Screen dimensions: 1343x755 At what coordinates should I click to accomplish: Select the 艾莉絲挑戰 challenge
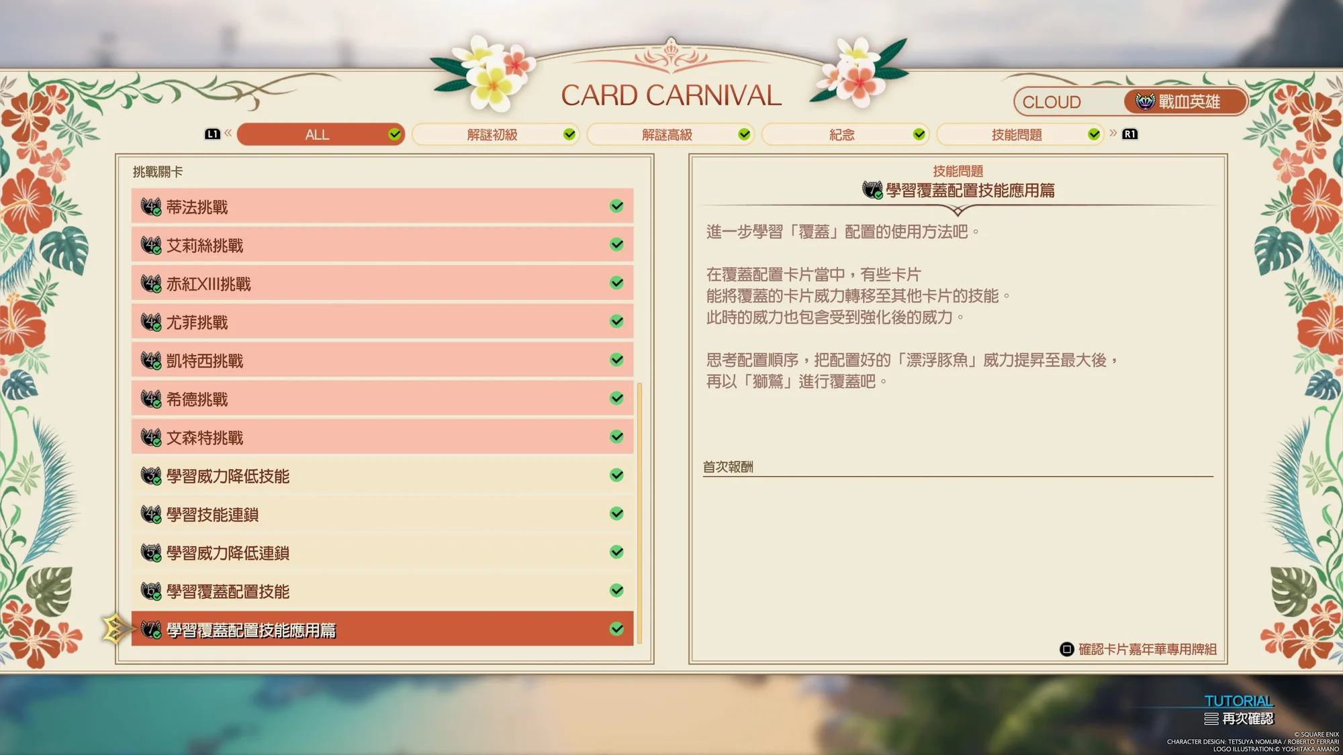click(382, 244)
